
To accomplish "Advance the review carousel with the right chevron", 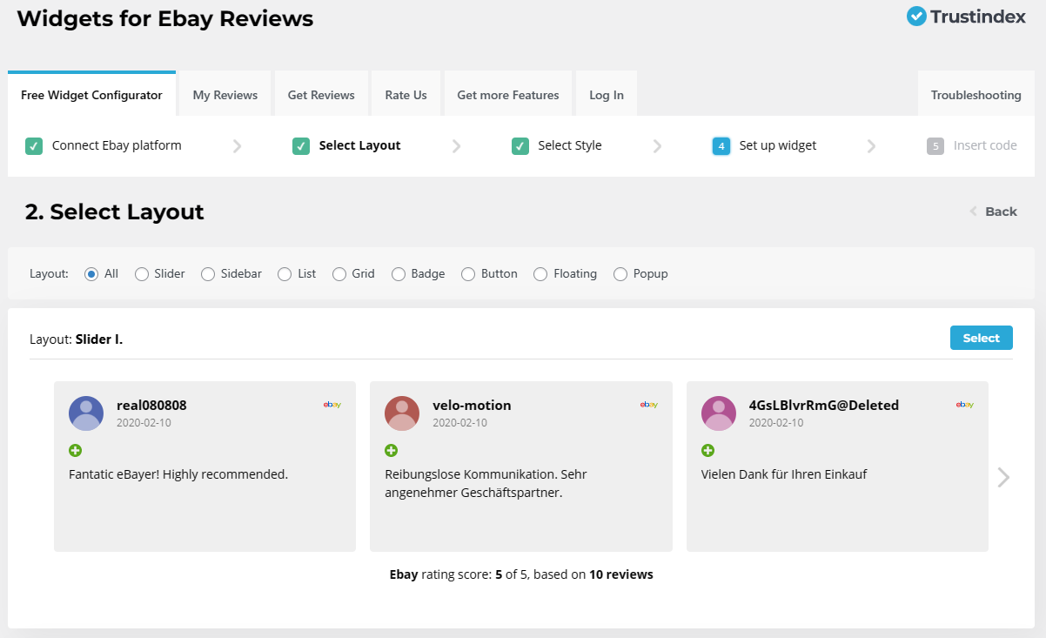I will coord(1003,477).
